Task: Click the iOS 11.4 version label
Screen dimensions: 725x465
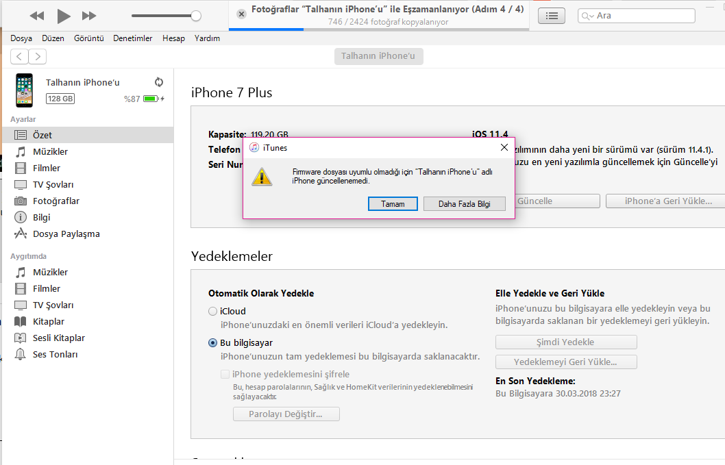Action: coord(490,134)
